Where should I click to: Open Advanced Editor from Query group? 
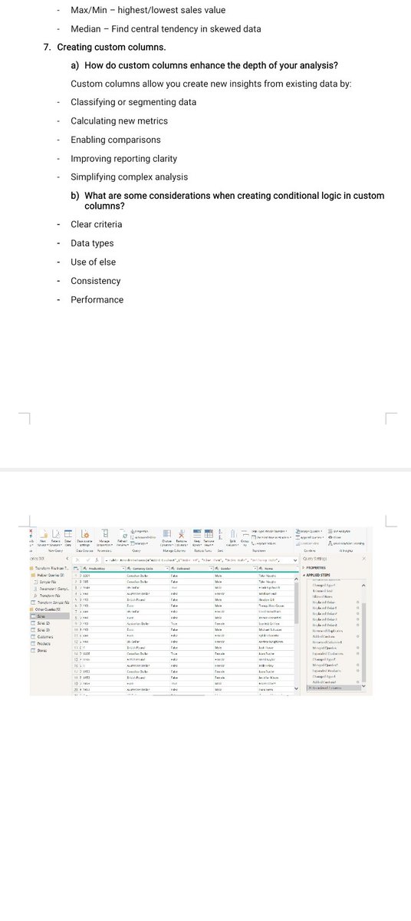coord(142,537)
